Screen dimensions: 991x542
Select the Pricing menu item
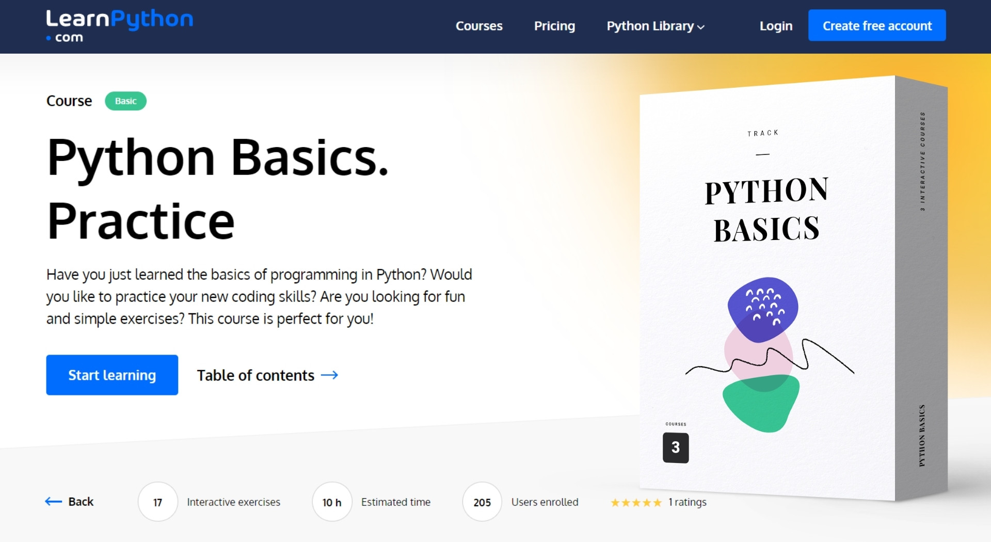pyautogui.click(x=554, y=26)
